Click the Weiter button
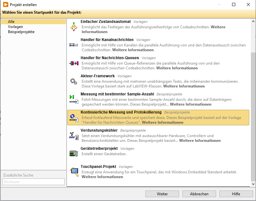The image size is (256, 201). (162, 194)
